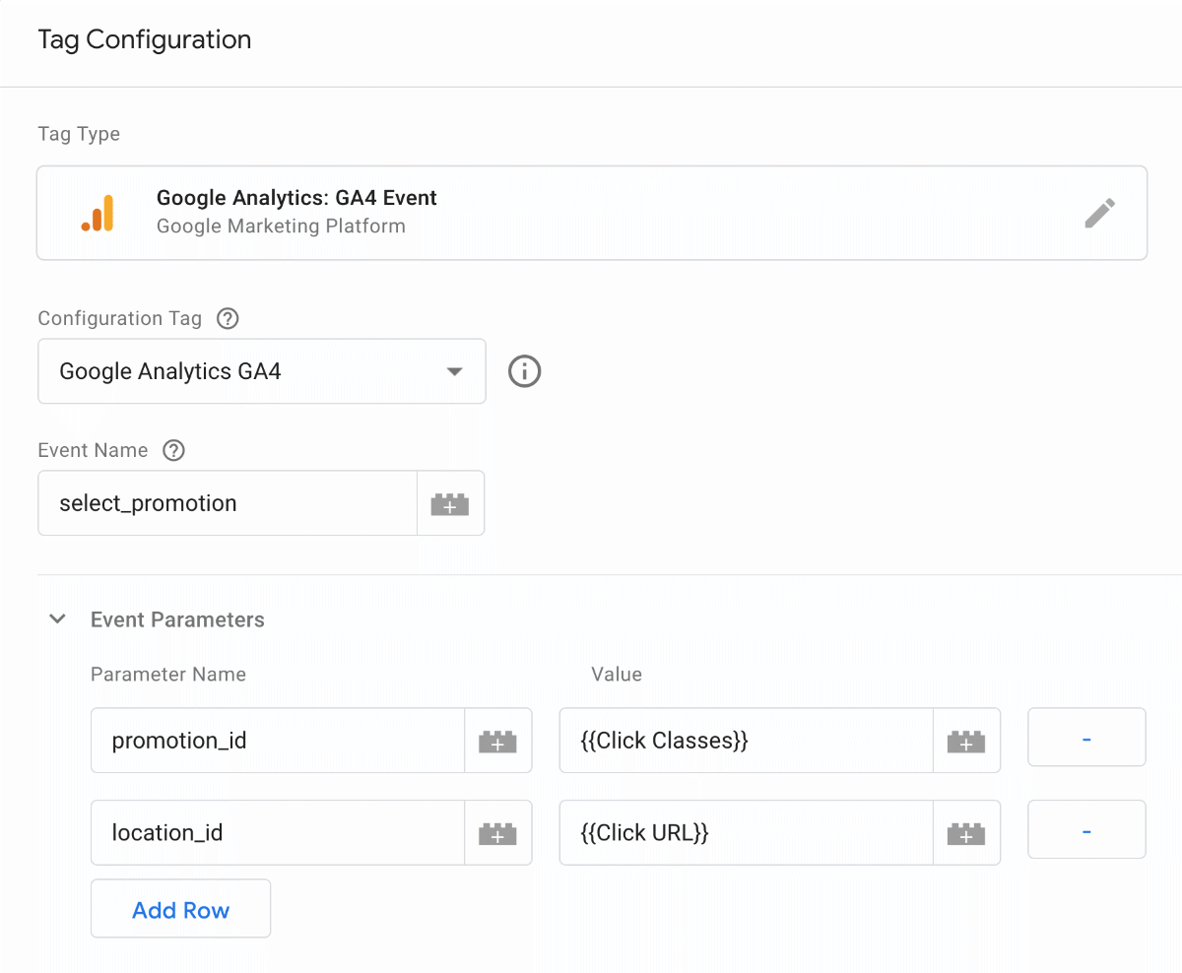Screen dimensions: 1182x973
Task: Open variable picker for location_id name
Action: (x=497, y=833)
